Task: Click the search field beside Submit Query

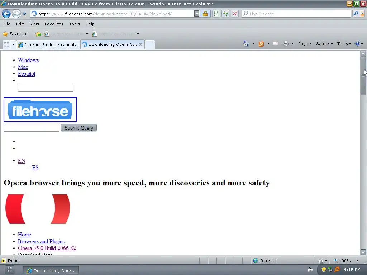Action: click(x=32, y=128)
